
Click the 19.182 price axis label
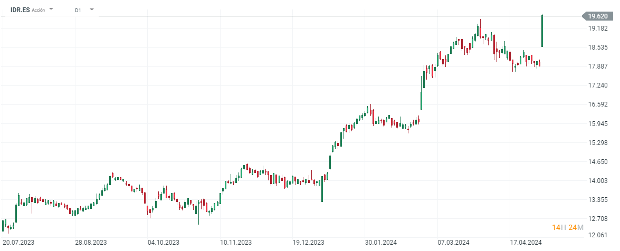point(597,28)
